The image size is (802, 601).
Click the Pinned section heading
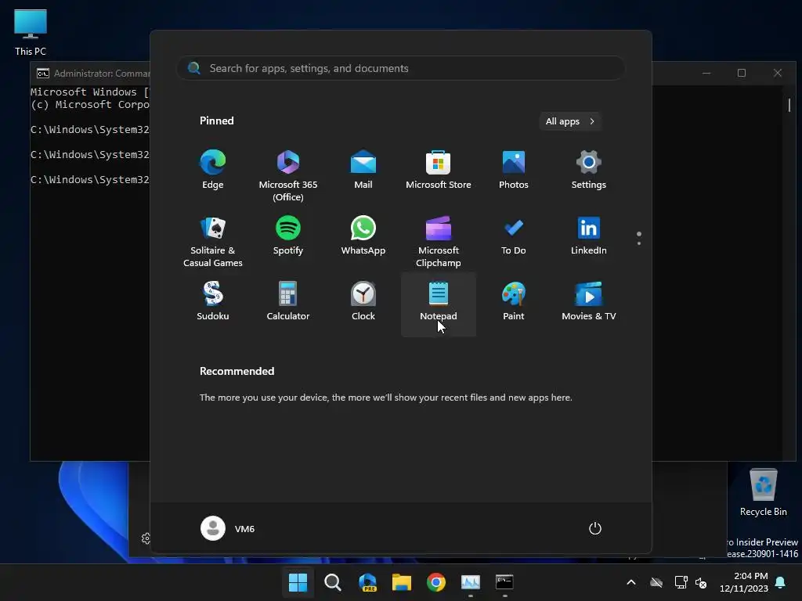point(217,121)
